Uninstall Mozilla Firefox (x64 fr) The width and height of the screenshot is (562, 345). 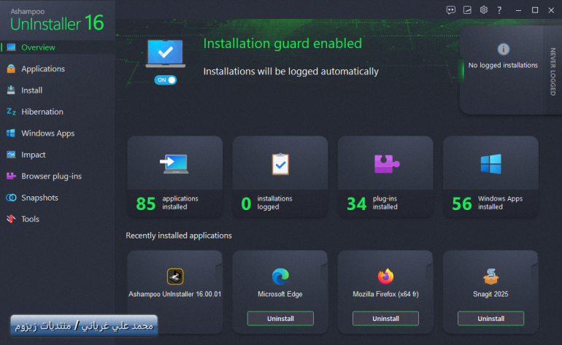(x=385, y=319)
